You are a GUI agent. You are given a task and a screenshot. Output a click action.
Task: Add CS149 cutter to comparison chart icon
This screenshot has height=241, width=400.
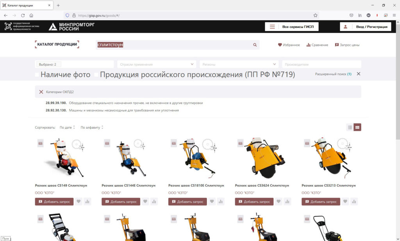tap(87, 201)
